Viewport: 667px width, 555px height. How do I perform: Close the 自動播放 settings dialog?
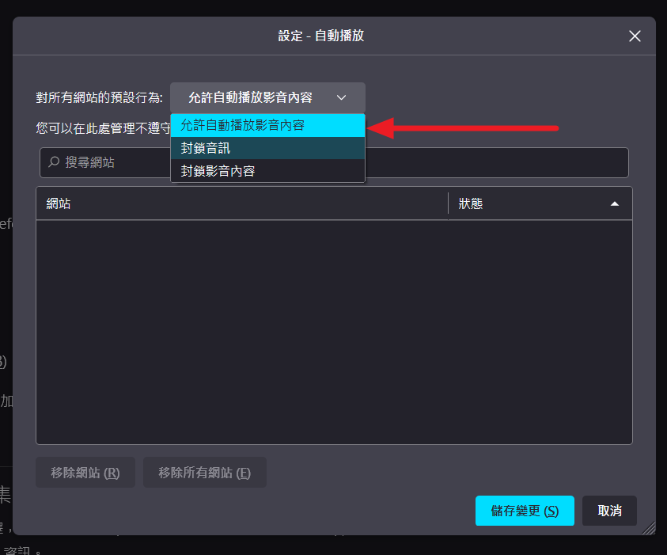pyautogui.click(x=634, y=36)
